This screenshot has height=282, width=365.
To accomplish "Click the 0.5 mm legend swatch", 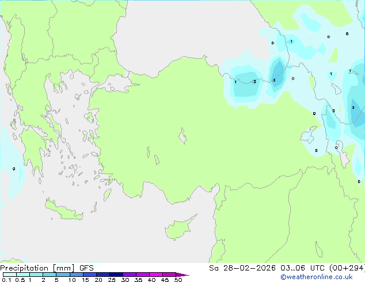I will pos(23,275).
